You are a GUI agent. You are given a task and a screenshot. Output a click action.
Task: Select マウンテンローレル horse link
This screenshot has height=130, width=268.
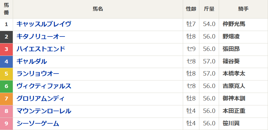pyautogui.click(x=44, y=111)
